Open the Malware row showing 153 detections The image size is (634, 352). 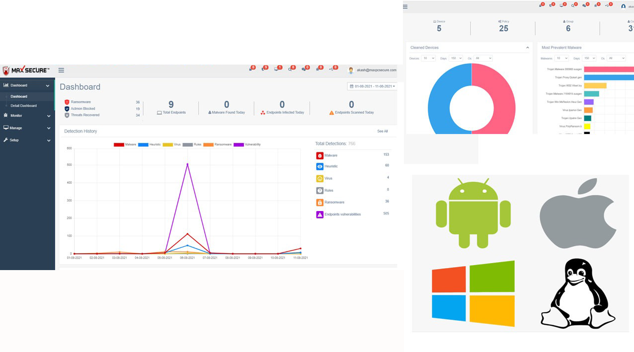click(353, 155)
